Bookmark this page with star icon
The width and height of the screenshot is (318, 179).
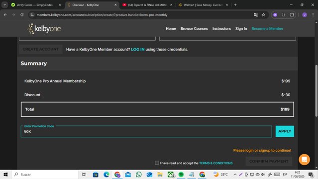click(x=263, y=15)
